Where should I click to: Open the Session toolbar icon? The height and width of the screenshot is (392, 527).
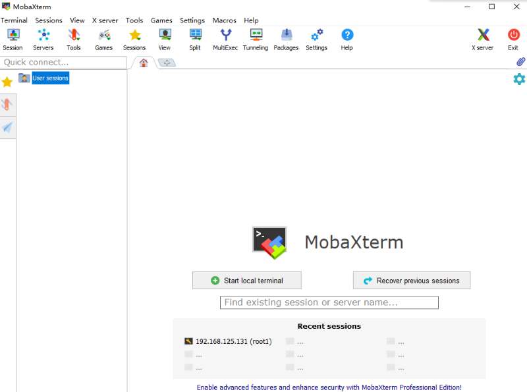pos(13,40)
